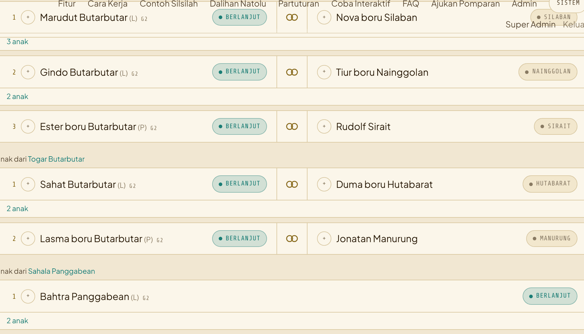Open Togar Butarbutar parent link
Screen dimensions: 584x334
pos(56,159)
